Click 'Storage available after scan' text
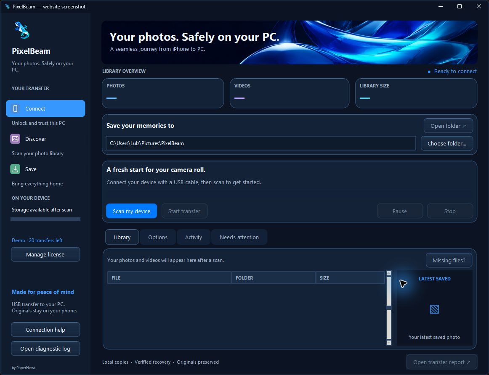This screenshot has width=489, height=375. click(x=42, y=210)
